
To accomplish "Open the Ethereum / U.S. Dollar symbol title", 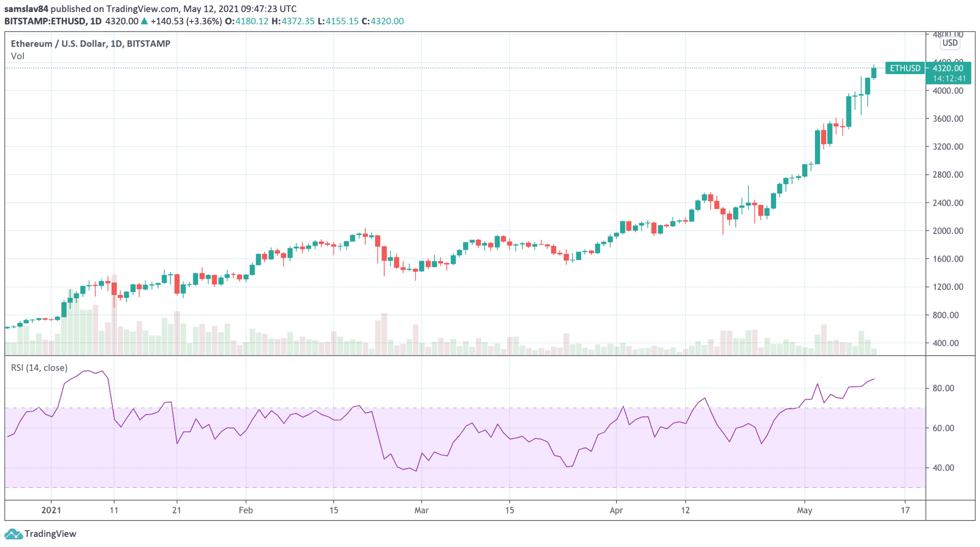I will (x=90, y=44).
